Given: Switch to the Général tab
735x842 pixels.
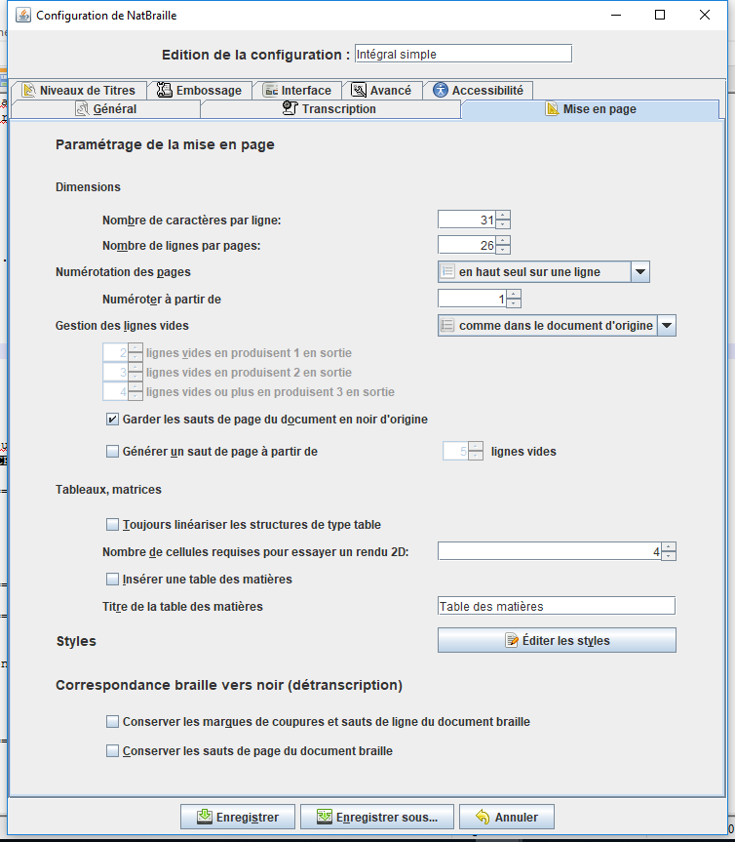Looking at the screenshot, I should [106, 109].
